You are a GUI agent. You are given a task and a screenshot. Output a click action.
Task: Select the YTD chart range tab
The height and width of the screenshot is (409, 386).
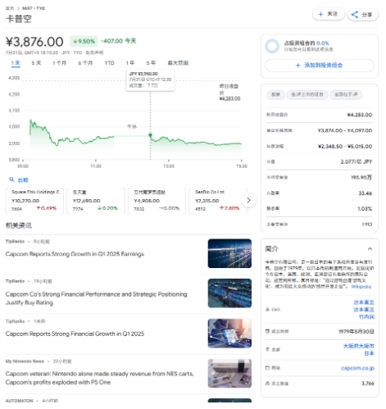[x=109, y=63]
